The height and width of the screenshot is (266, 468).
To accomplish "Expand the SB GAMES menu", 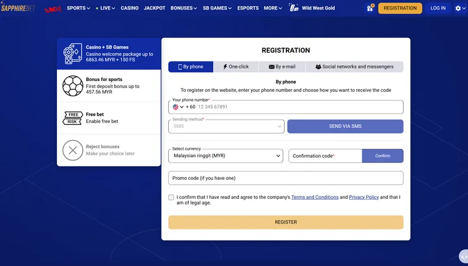I will [217, 8].
